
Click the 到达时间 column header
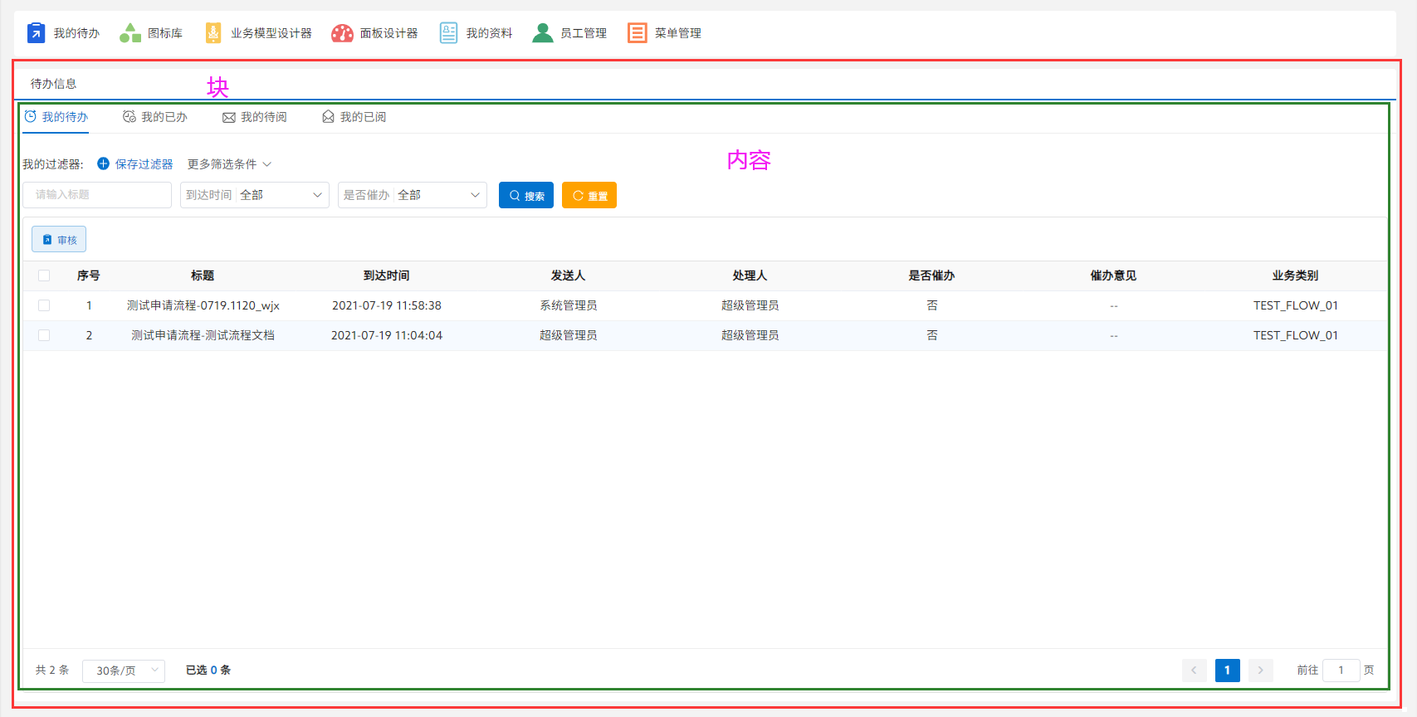tap(387, 276)
